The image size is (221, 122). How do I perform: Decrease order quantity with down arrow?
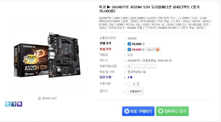[x=138, y=85]
